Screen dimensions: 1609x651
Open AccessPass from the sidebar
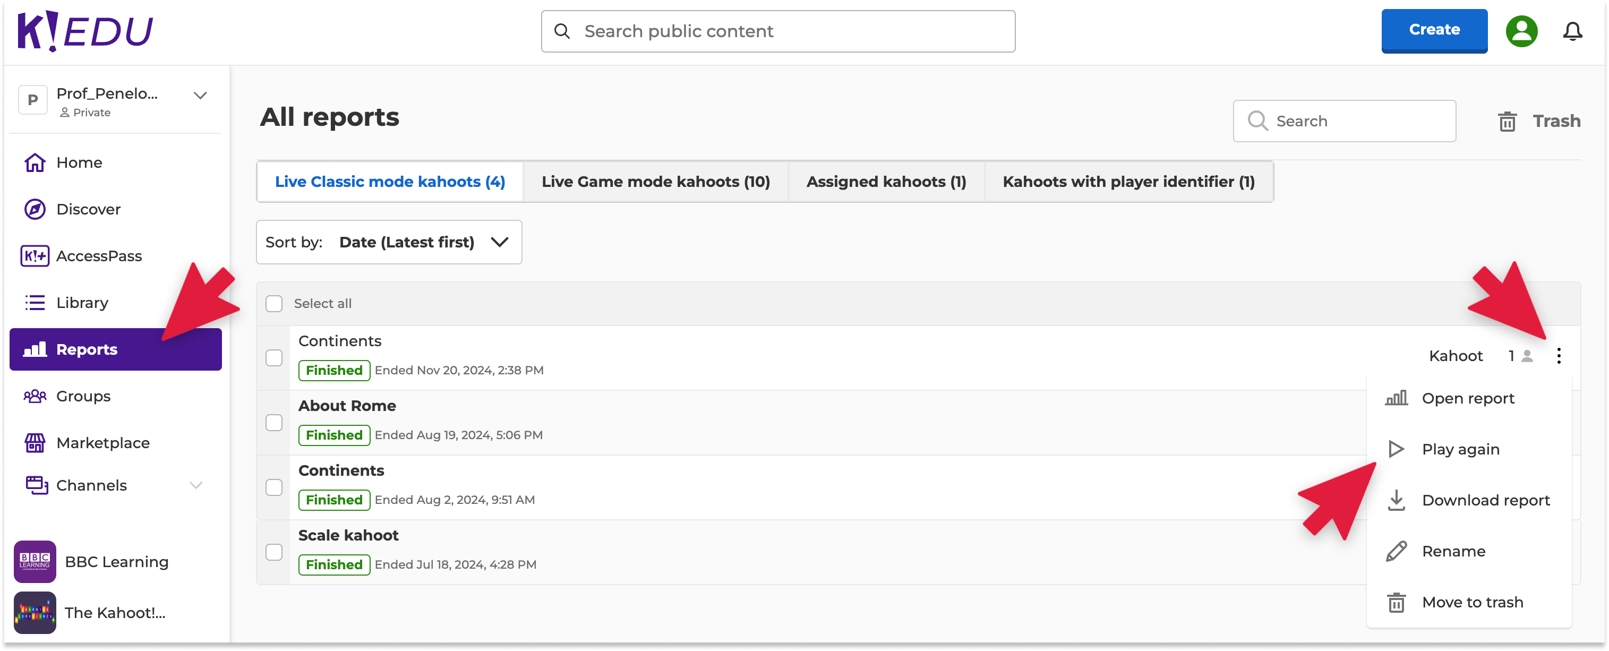tap(116, 256)
